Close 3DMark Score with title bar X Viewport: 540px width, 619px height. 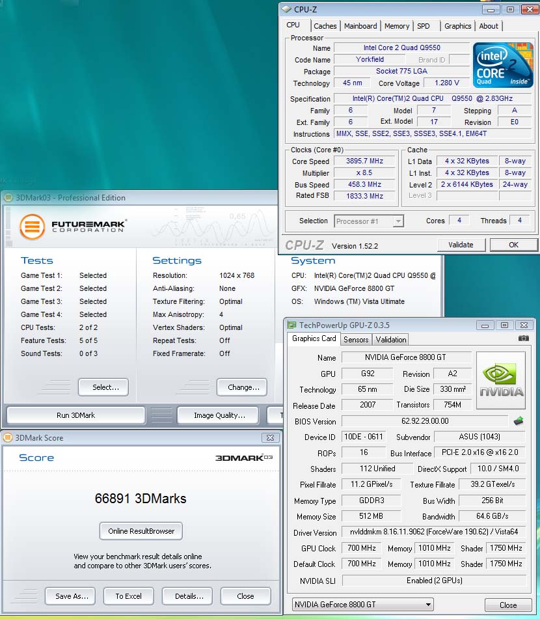[x=271, y=437]
